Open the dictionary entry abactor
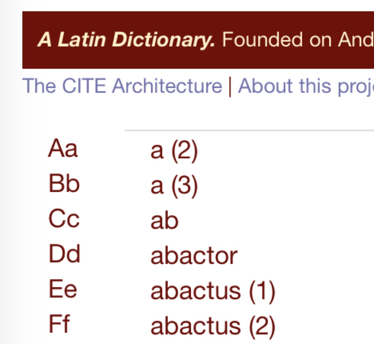The width and height of the screenshot is (374, 344). click(194, 255)
